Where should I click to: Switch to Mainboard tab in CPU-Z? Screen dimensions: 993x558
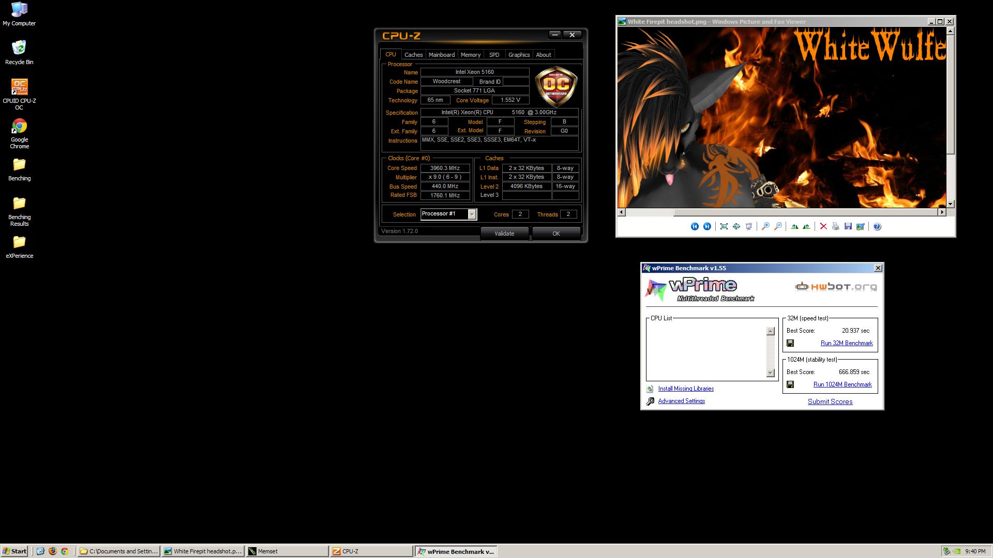(442, 55)
